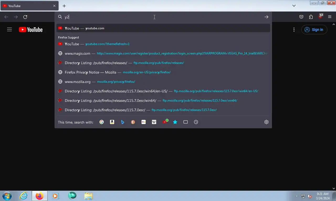
Task: Click the Go arrow in address bar
Action: [x=266, y=17]
